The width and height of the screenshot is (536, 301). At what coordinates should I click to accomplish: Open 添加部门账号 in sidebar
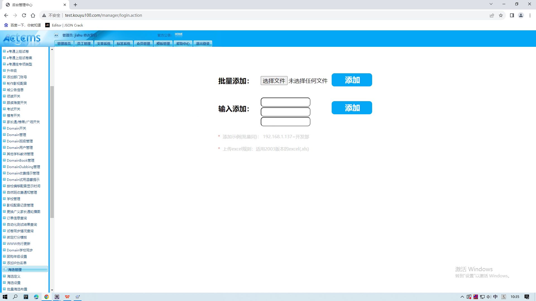pos(17,77)
